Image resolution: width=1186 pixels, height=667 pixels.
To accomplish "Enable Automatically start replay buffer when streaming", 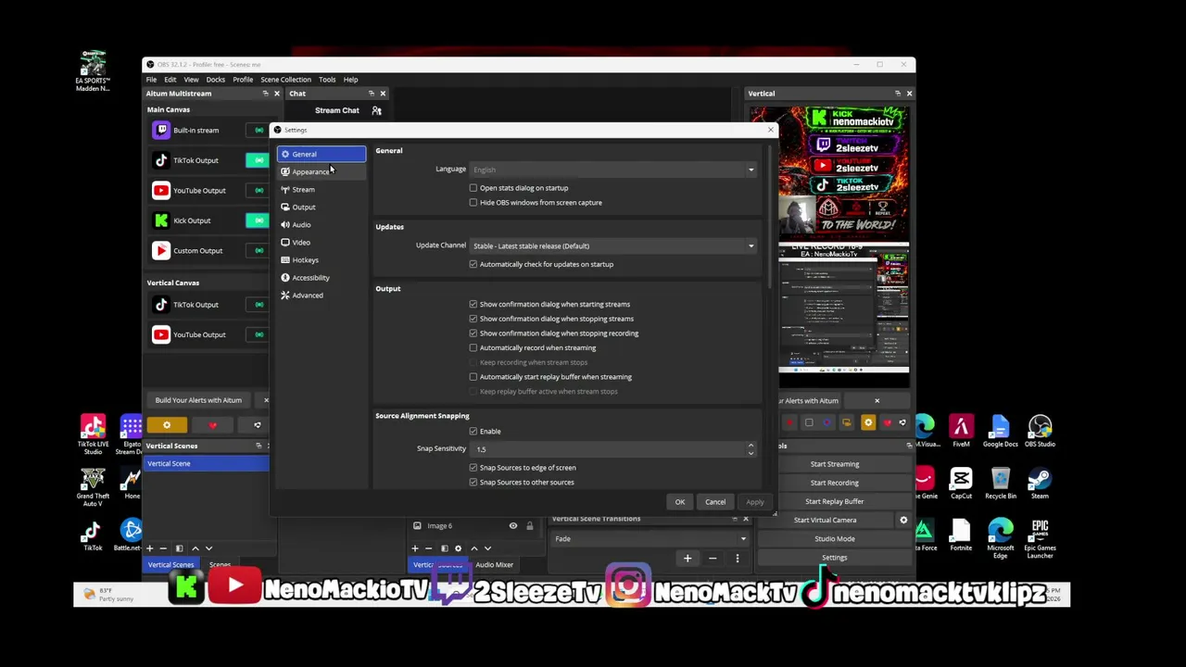I will click(x=473, y=377).
